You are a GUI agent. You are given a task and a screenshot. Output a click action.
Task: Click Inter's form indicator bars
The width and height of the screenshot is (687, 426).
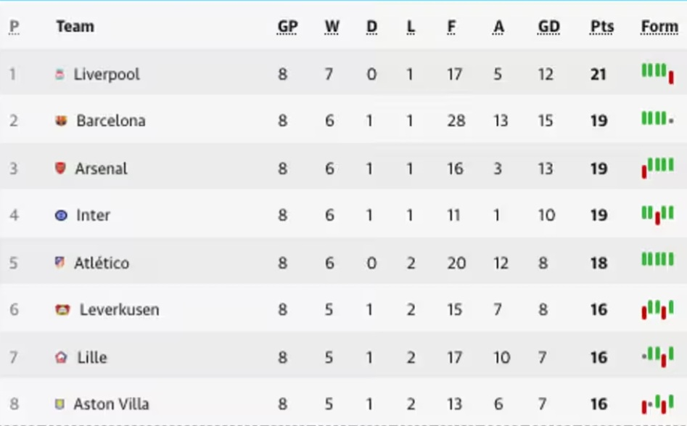[x=657, y=215]
